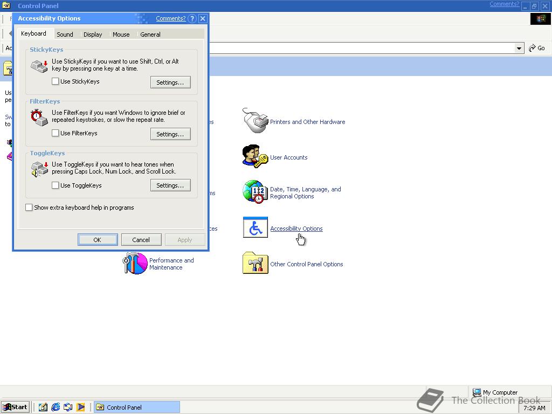Click the disabled Apply button

pos(185,240)
